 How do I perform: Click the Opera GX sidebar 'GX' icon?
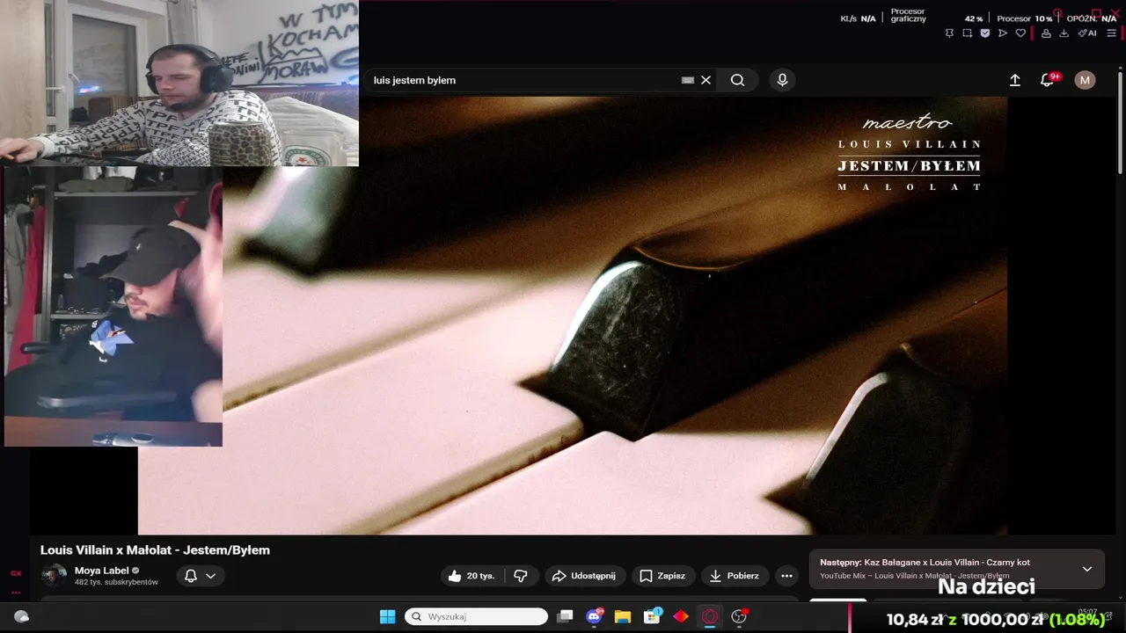pos(16,573)
